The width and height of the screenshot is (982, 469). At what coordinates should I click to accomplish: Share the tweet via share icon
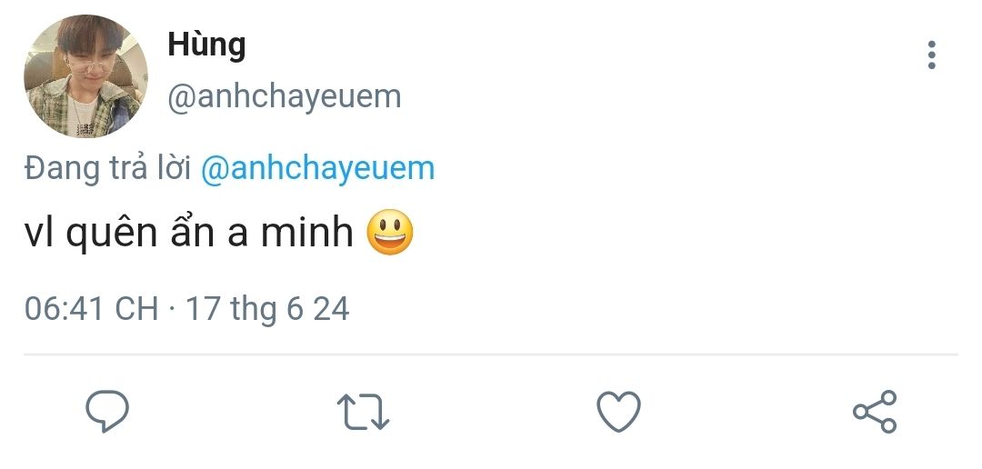point(875,412)
